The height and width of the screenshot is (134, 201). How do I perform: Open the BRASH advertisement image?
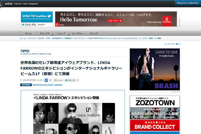155,69
